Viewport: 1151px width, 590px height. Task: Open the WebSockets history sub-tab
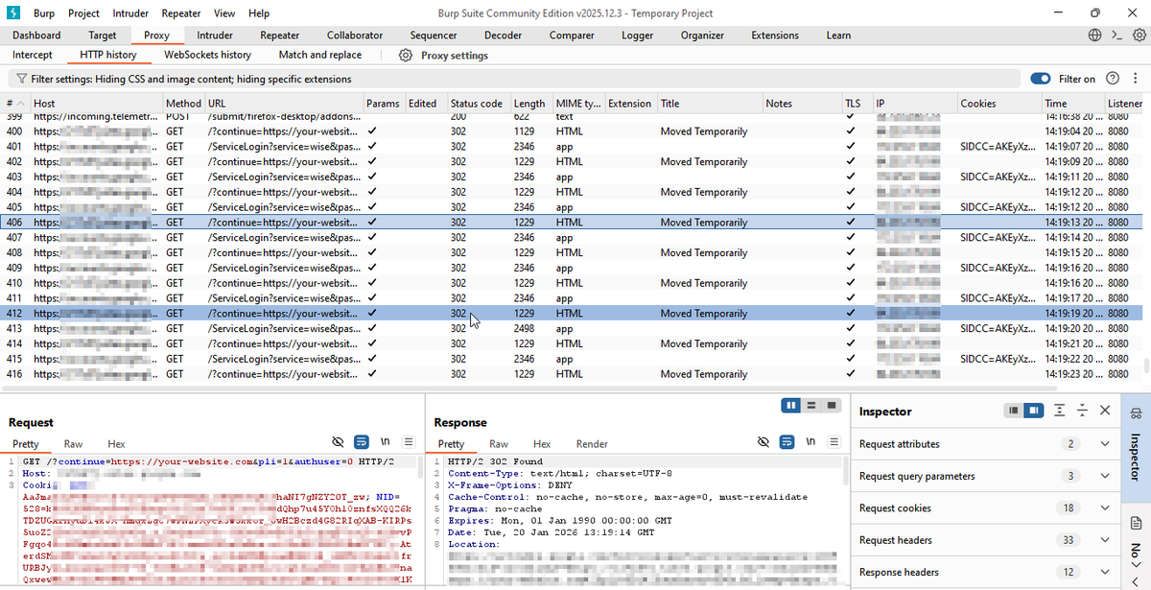(x=208, y=56)
